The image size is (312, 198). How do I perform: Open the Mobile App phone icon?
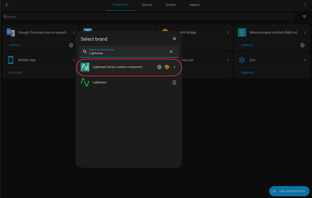[x=11, y=60]
